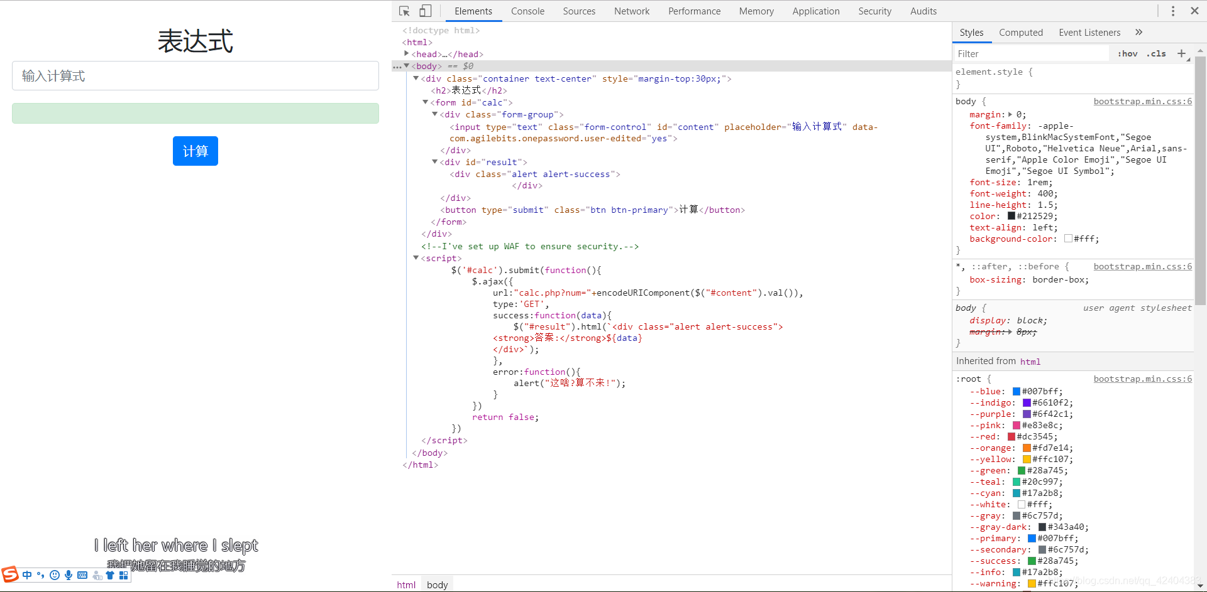Collapse the form id calc node
1207x592 pixels.
[426, 102]
